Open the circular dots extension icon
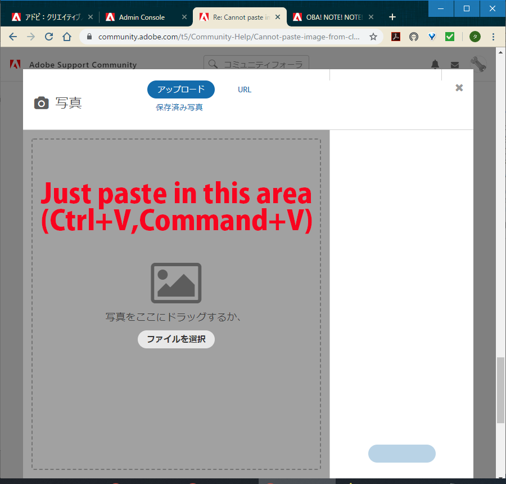506x484 pixels. 414,36
